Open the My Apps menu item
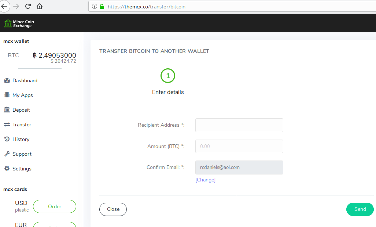This screenshot has height=227, width=376. point(23,95)
